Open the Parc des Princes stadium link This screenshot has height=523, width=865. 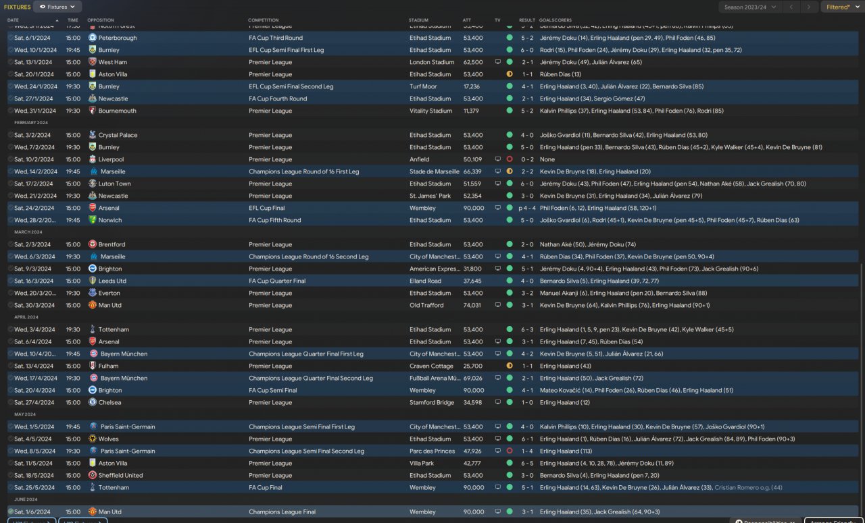coord(432,451)
